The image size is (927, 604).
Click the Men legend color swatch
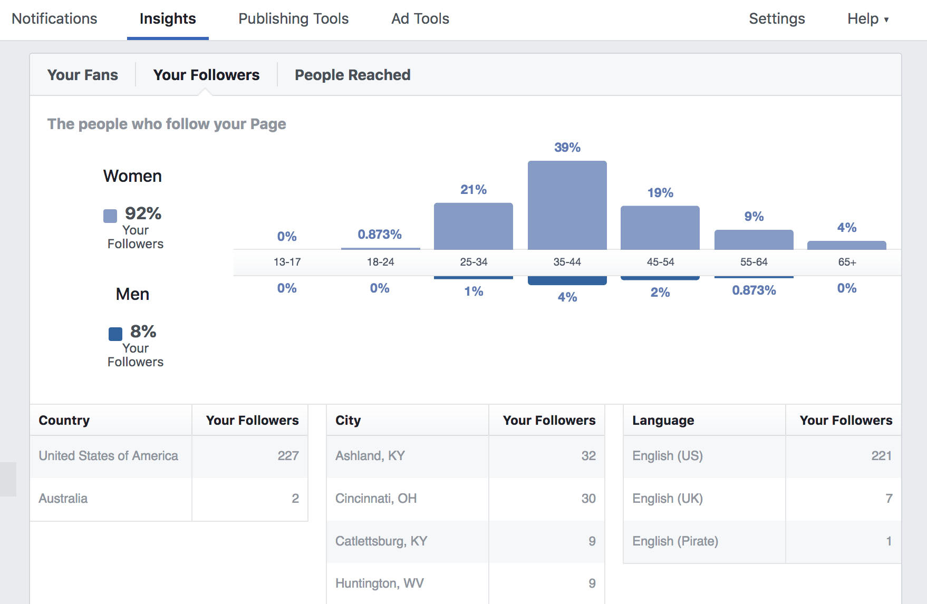(x=115, y=334)
